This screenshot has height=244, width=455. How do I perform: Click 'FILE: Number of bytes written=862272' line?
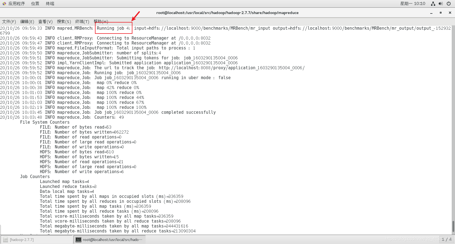(x=84, y=132)
